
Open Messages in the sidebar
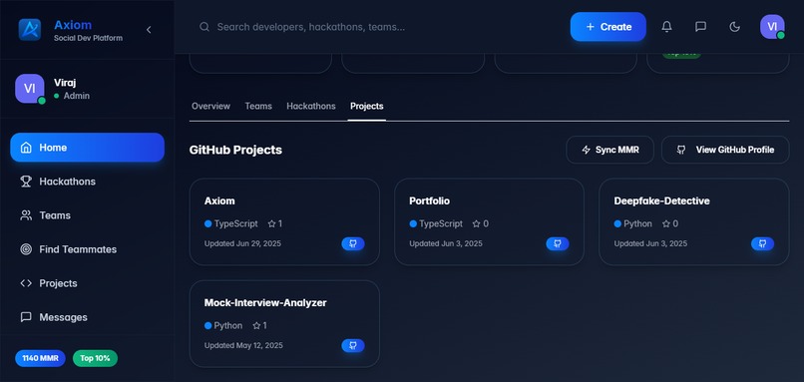[87, 317]
